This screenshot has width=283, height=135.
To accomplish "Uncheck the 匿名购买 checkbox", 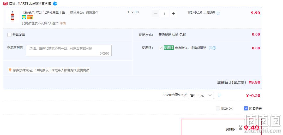I will pos(246,108).
